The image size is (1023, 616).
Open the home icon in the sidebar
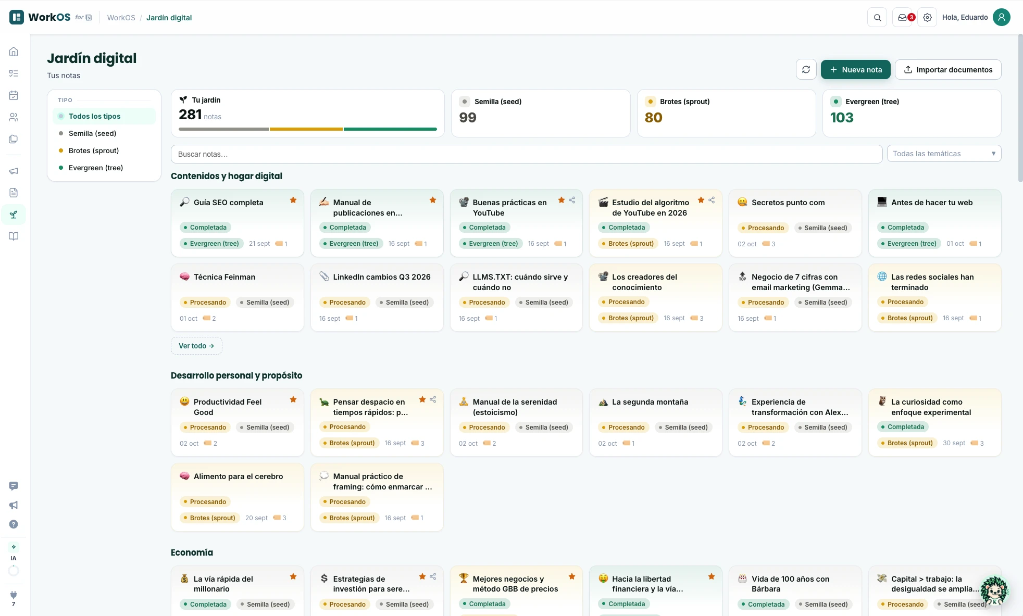pyautogui.click(x=14, y=52)
